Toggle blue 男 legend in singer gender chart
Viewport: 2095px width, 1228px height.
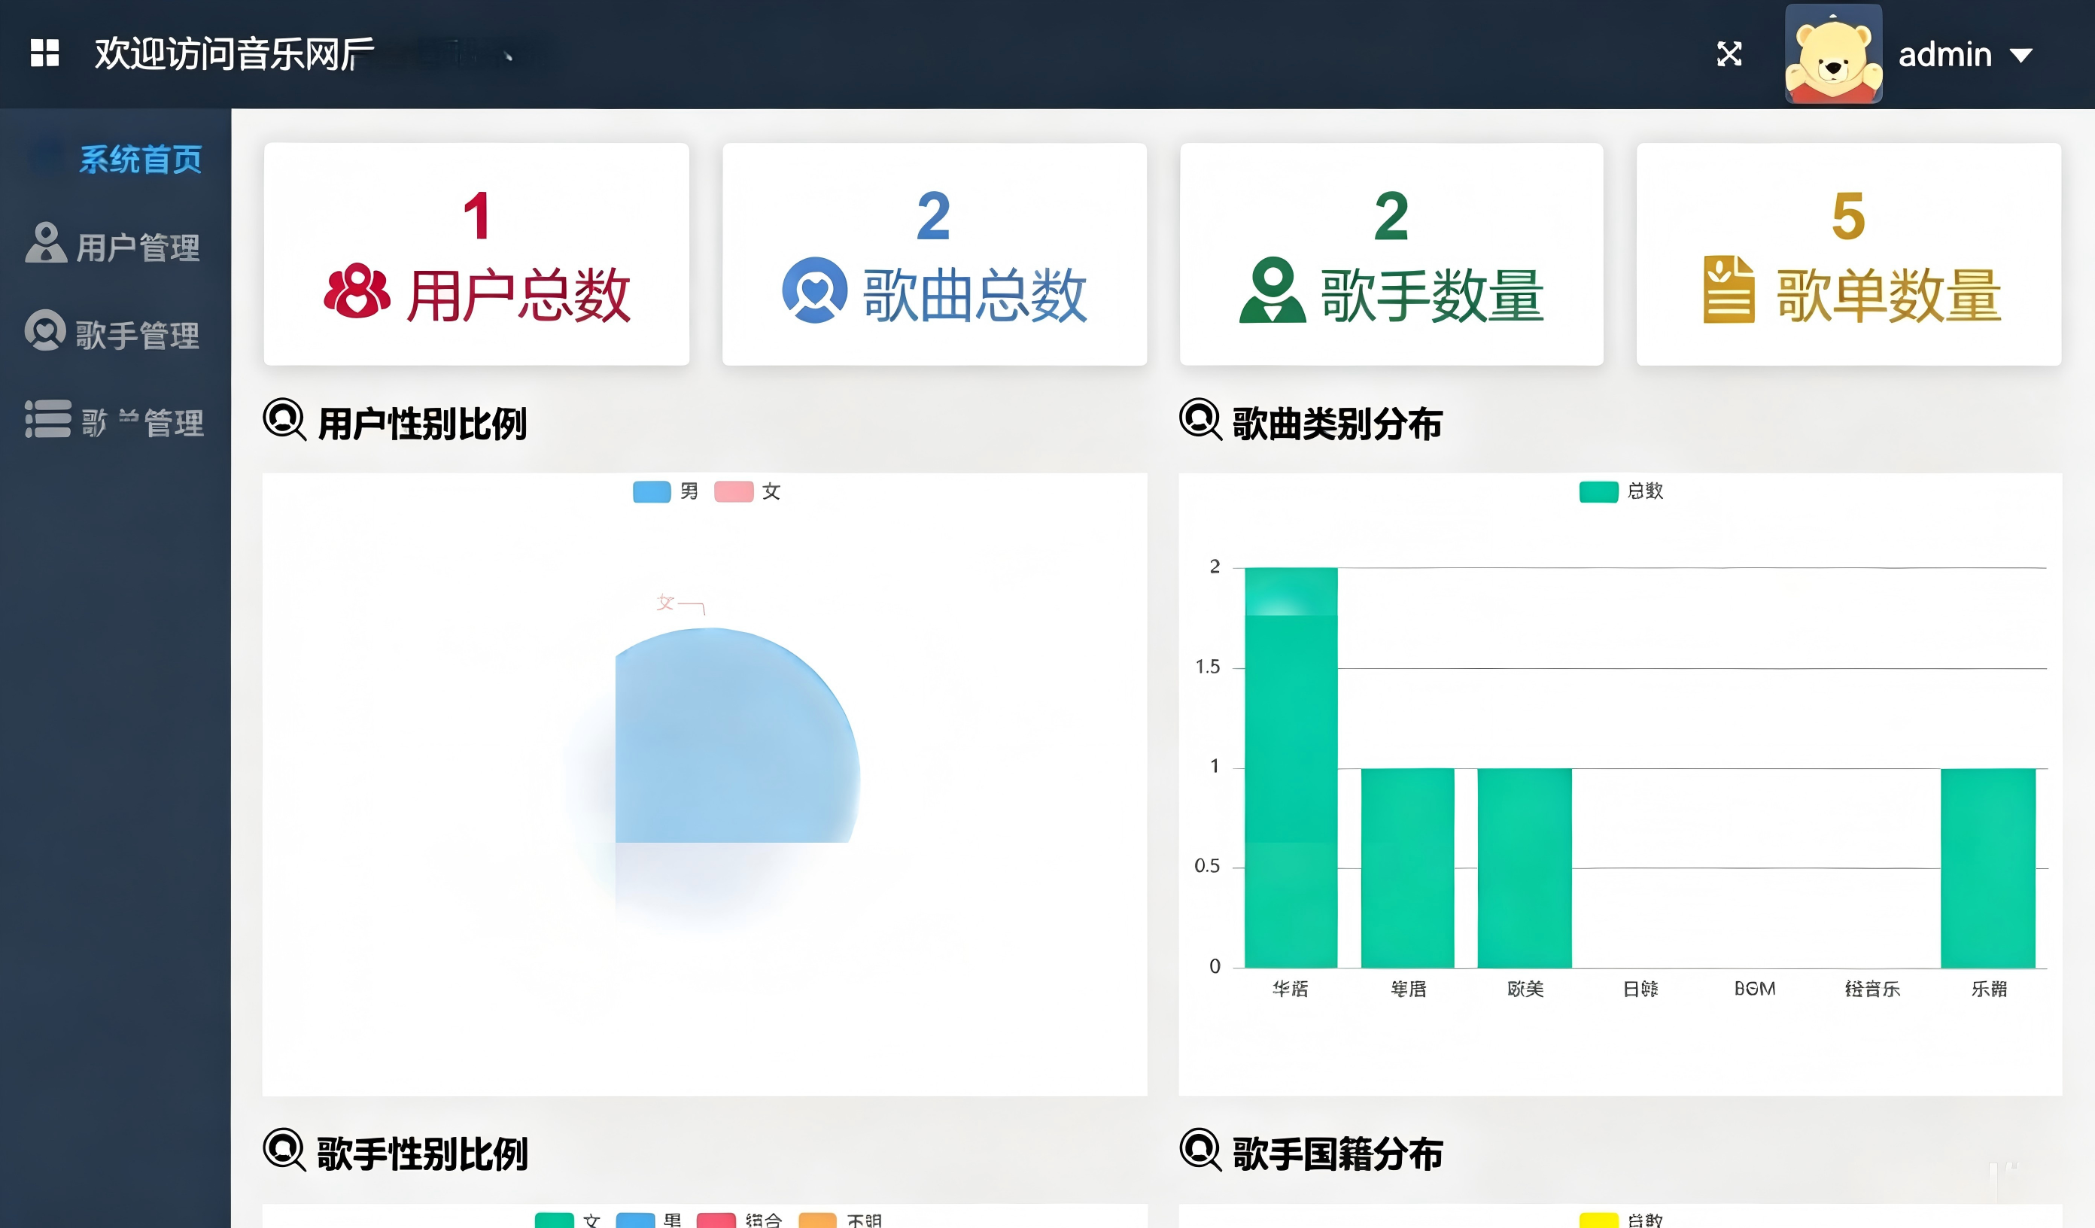[x=649, y=1220]
